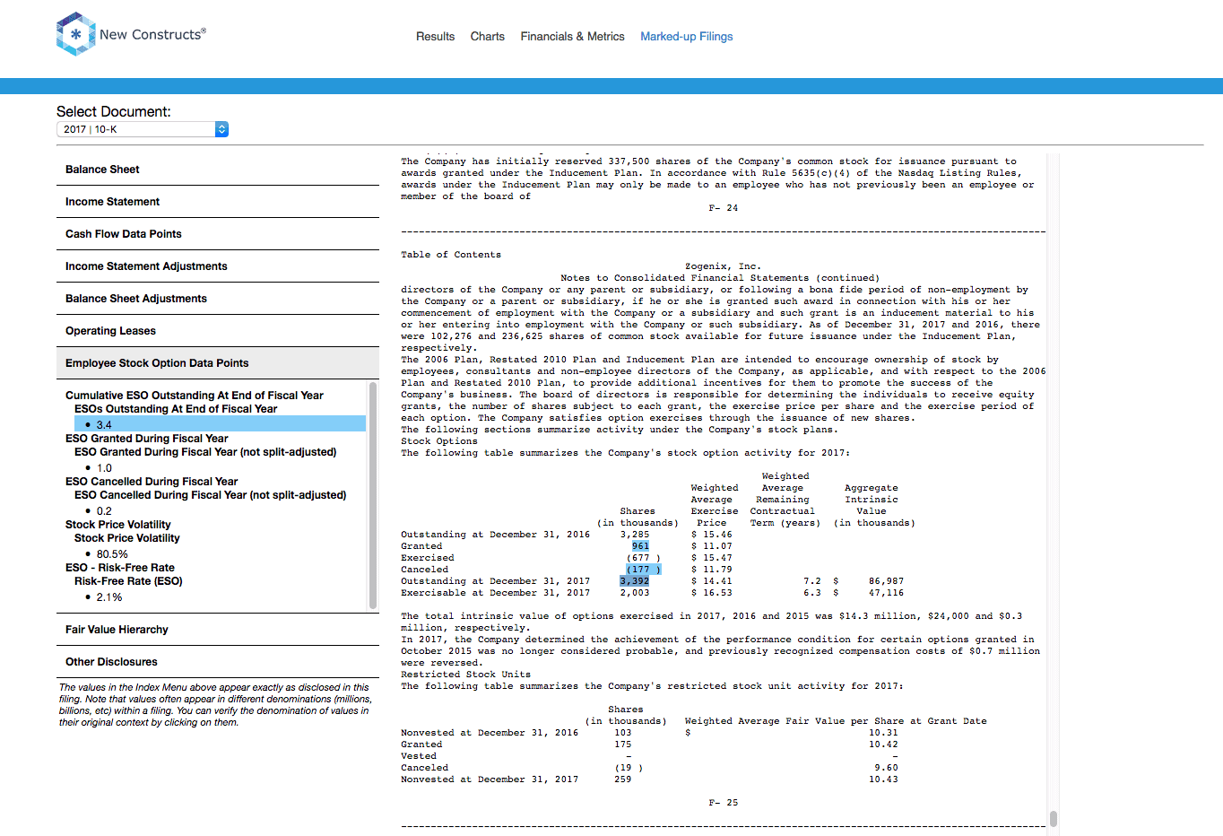Expand the Cash Flow Data Points section
This screenshot has height=836, width=1223.
218,234
